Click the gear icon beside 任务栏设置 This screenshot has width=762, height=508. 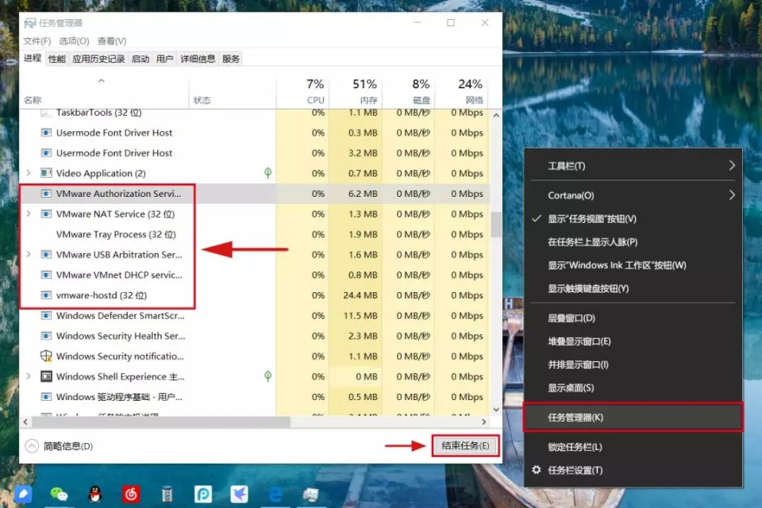pyautogui.click(x=537, y=470)
